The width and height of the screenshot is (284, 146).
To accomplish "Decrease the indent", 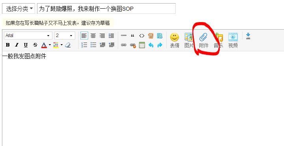I will tap(111, 45).
